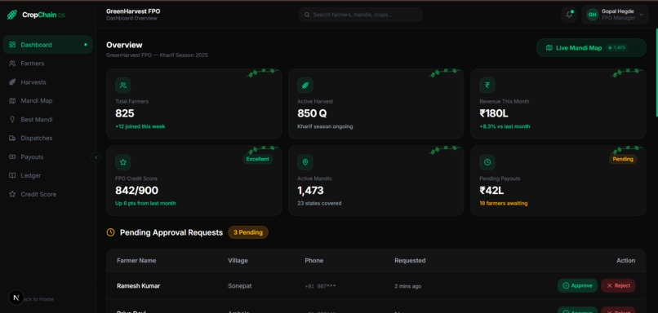Screen dimensions: 658x313
Task: Click the search magnifier icon
Action: pos(307,15)
